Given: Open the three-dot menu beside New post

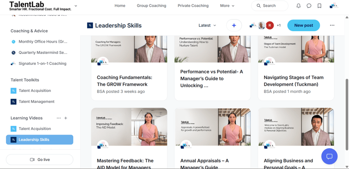Looking at the screenshot, I should [332, 25].
